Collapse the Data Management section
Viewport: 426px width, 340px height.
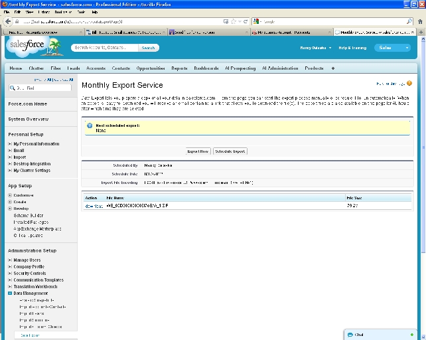point(10,294)
